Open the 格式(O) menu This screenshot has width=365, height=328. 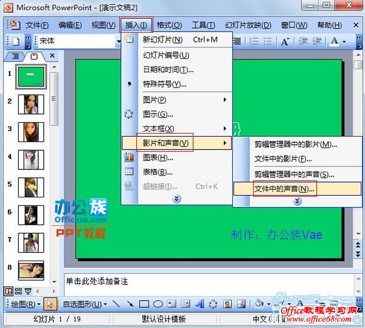click(x=169, y=25)
